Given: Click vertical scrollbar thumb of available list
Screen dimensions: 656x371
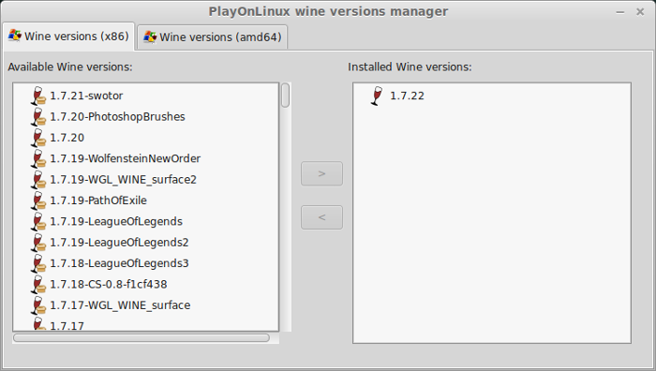Looking at the screenshot, I should (x=285, y=96).
